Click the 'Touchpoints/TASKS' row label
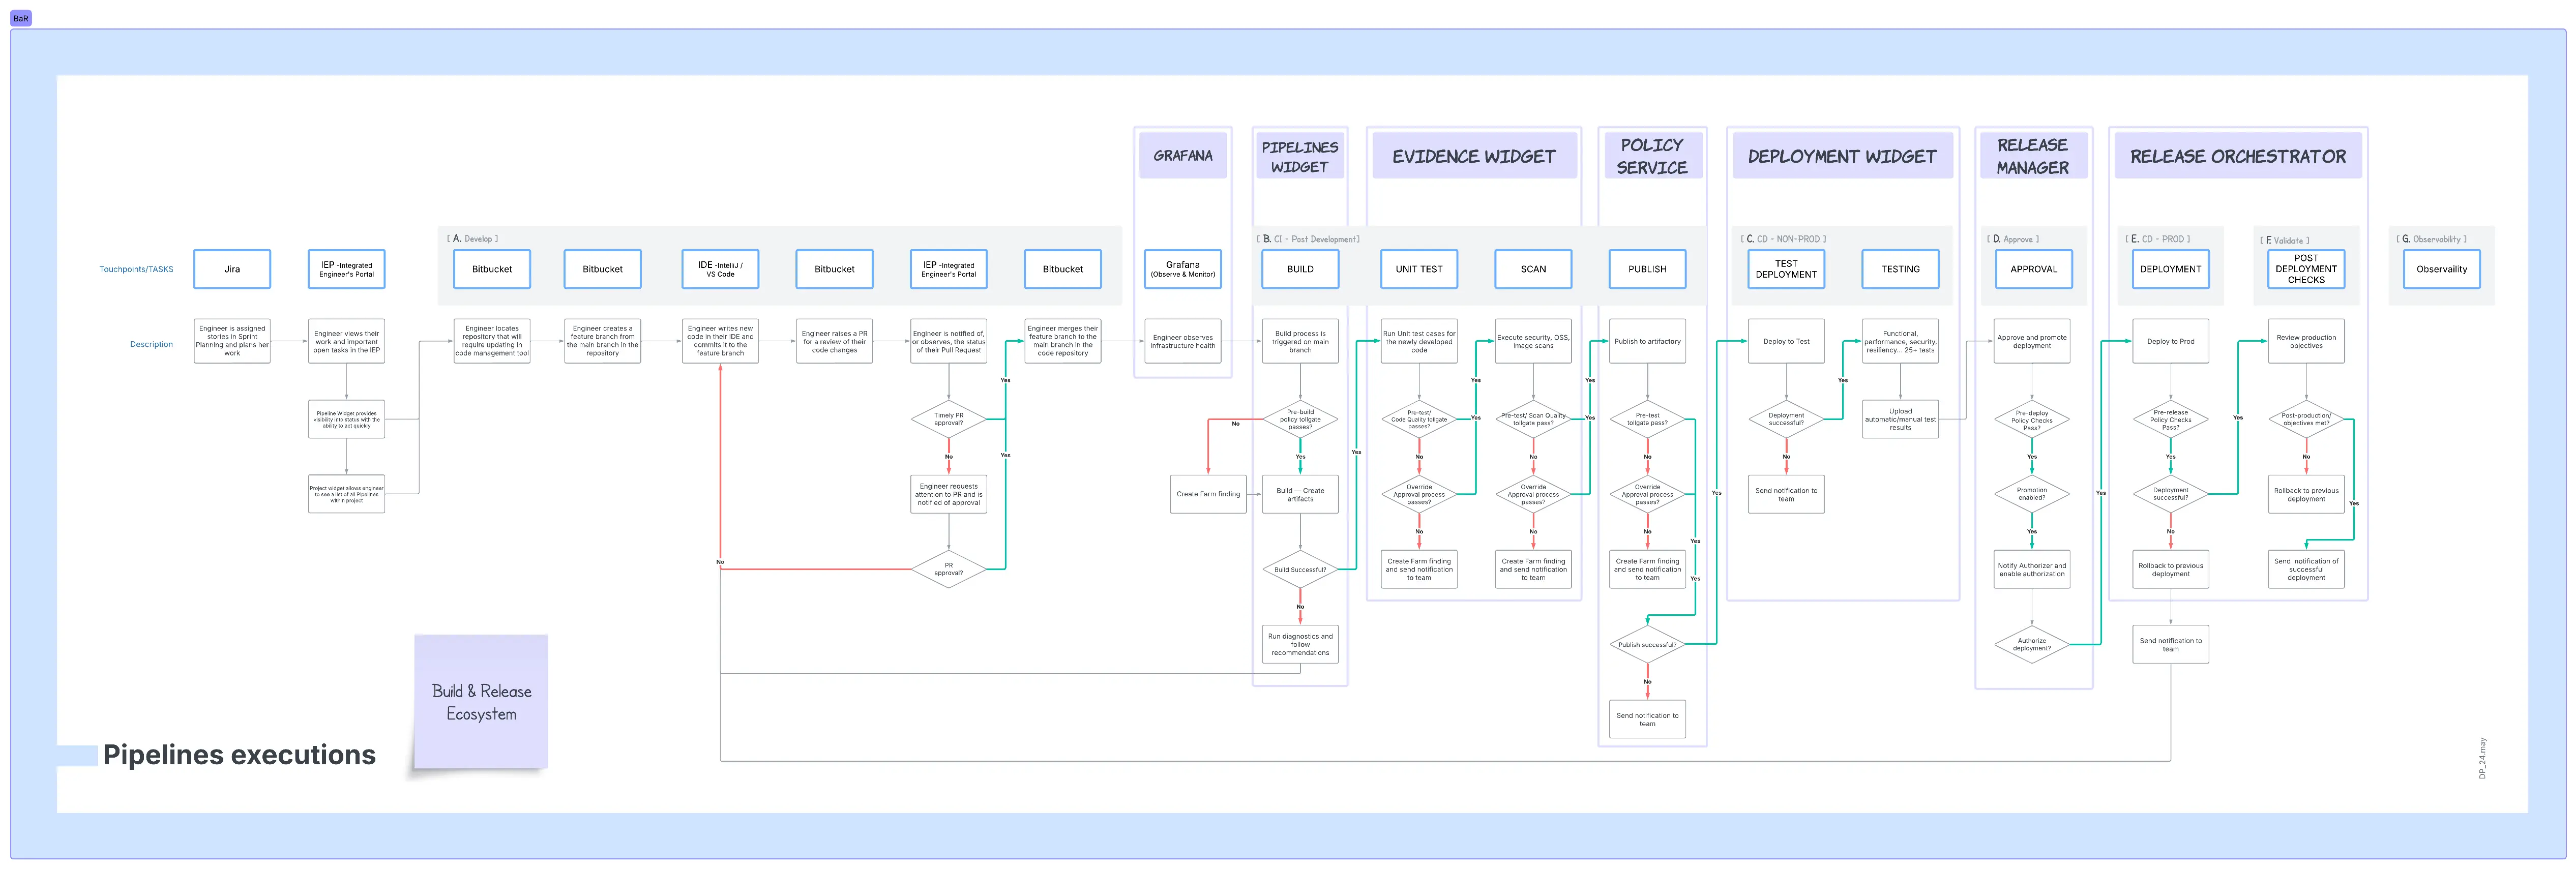 (x=136, y=269)
